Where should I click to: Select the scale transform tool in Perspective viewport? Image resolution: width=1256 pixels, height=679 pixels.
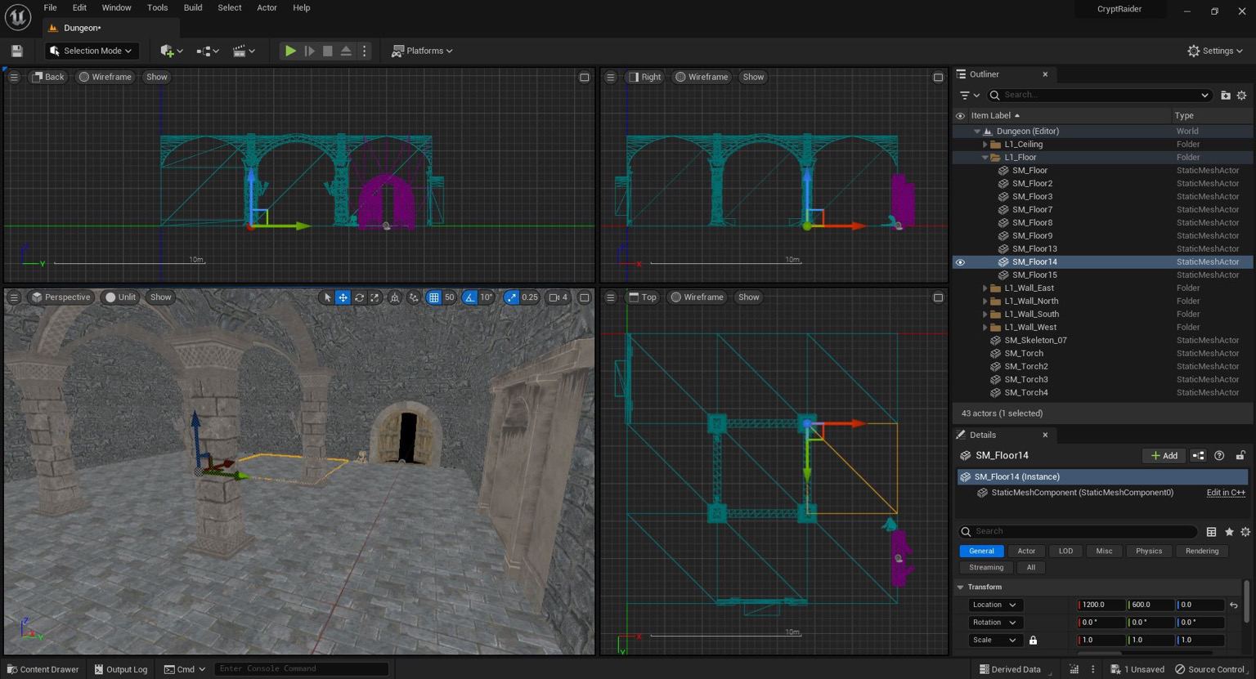(x=375, y=297)
